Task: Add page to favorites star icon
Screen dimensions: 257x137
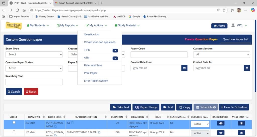Action: coord(224,10)
